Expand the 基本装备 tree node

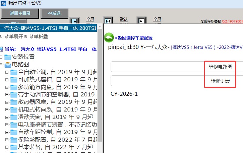pos(7,147)
